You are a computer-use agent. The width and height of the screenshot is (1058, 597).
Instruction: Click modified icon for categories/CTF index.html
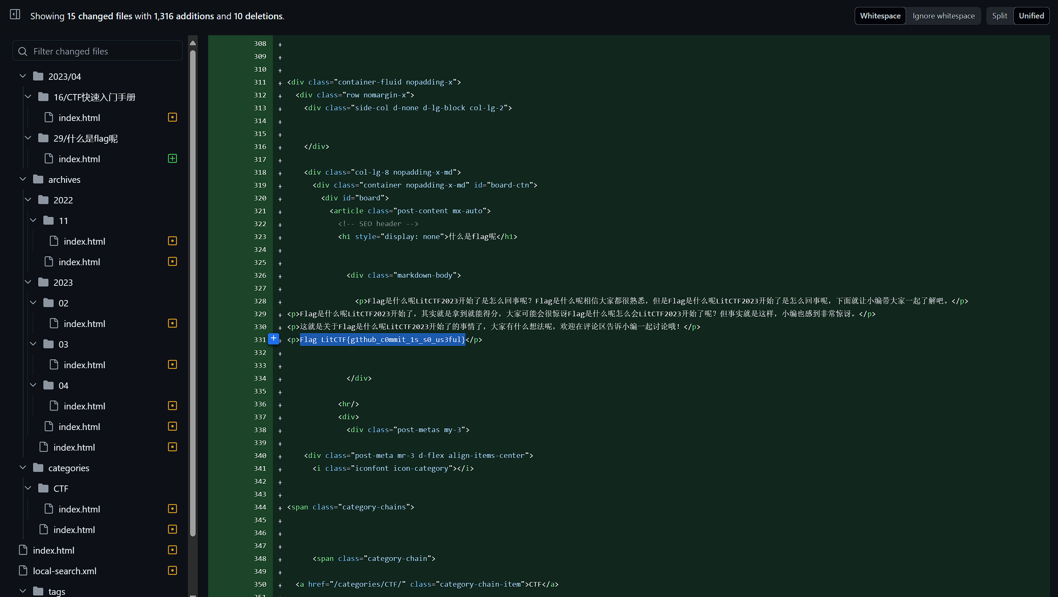(x=172, y=509)
